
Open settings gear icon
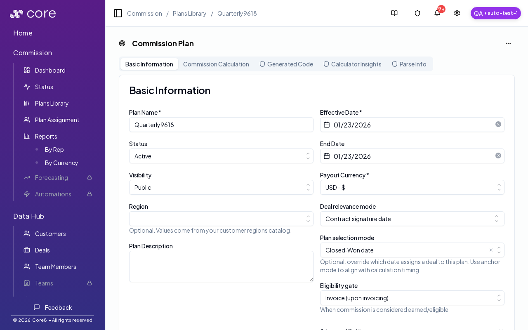coord(457,13)
